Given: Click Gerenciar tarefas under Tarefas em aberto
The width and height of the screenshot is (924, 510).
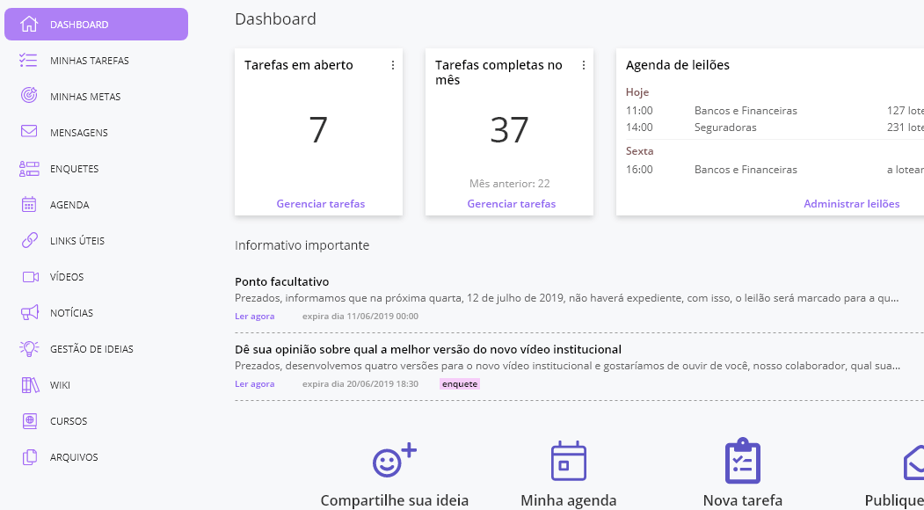Looking at the screenshot, I should coord(321,203).
